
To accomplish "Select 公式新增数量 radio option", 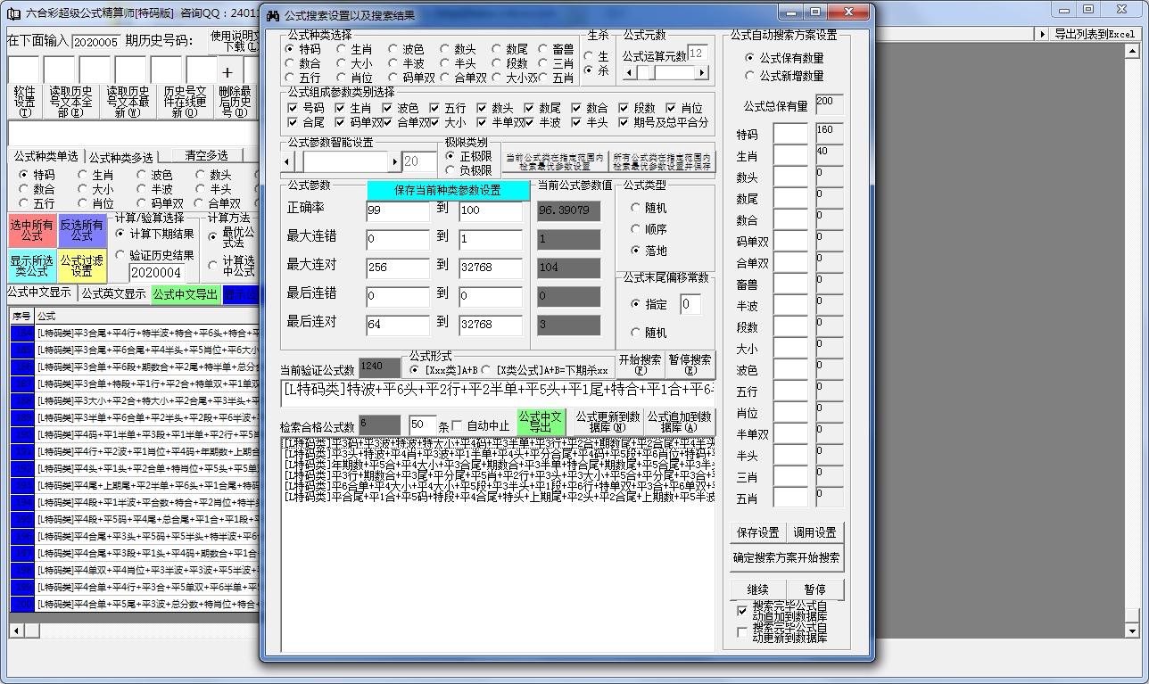I will [x=750, y=76].
